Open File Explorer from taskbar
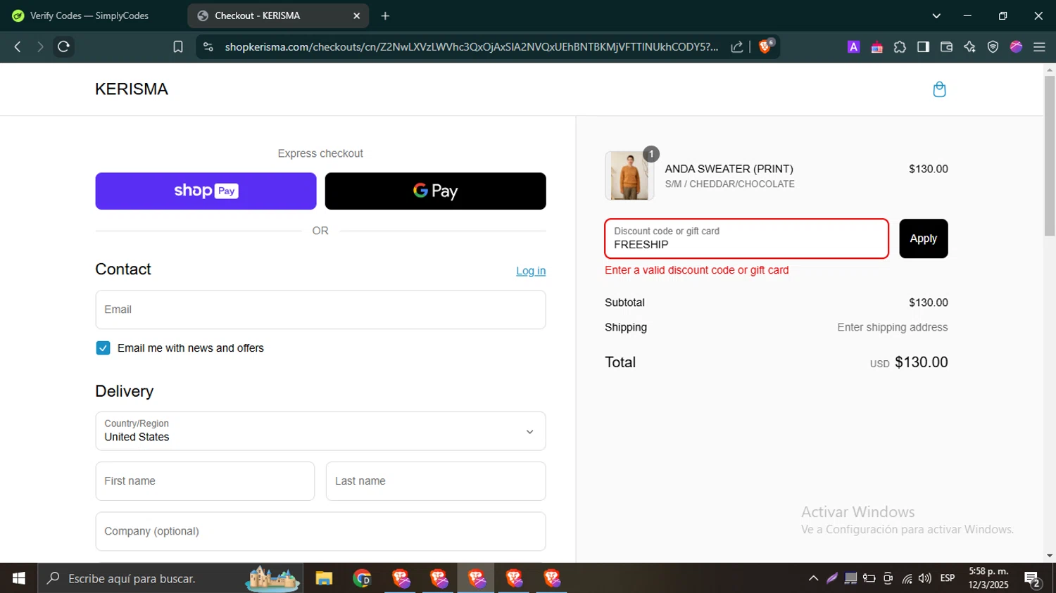This screenshot has width=1056, height=593. (324, 578)
